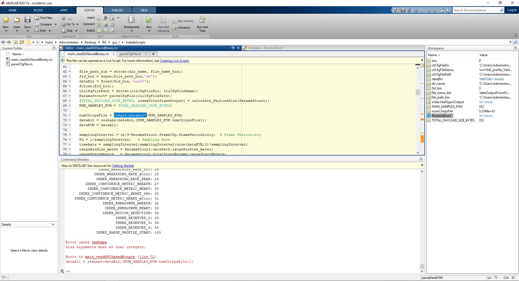Click the Find Files icon
Image resolution: width=519 pixels, height=281 pixels.
click(37, 18)
